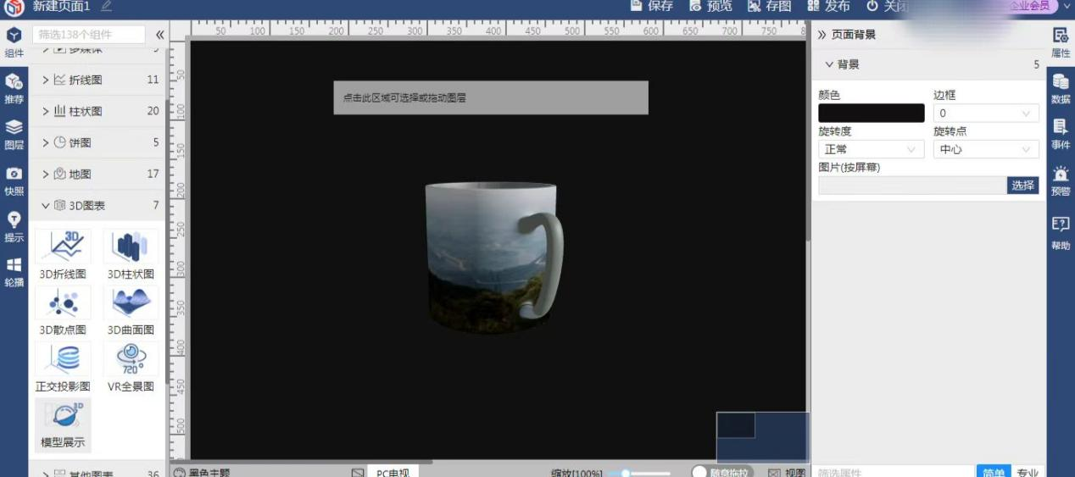1075x477 pixels.
Task: Open the 轮播 carousel sidebar panel
Action: point(14,272)
